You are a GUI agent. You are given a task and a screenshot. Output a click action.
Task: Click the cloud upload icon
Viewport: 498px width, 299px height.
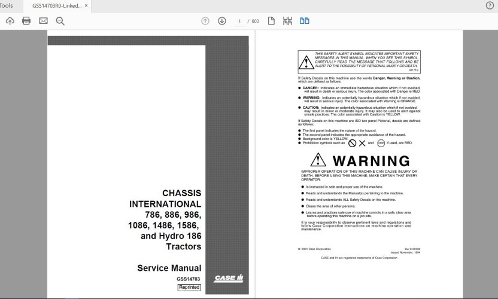(10, 21)
